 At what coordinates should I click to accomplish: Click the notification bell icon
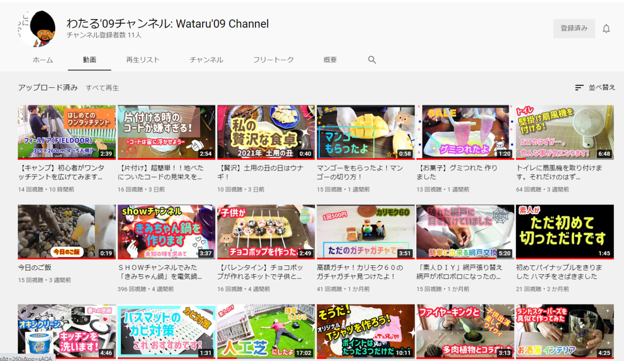[x=606, y=29]
